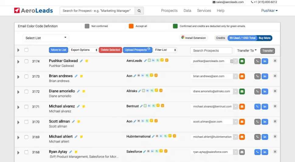Click orange email icon for Brian andrews
The width and height of the screenshot is (295, 162).
click(x=242, y=76)
